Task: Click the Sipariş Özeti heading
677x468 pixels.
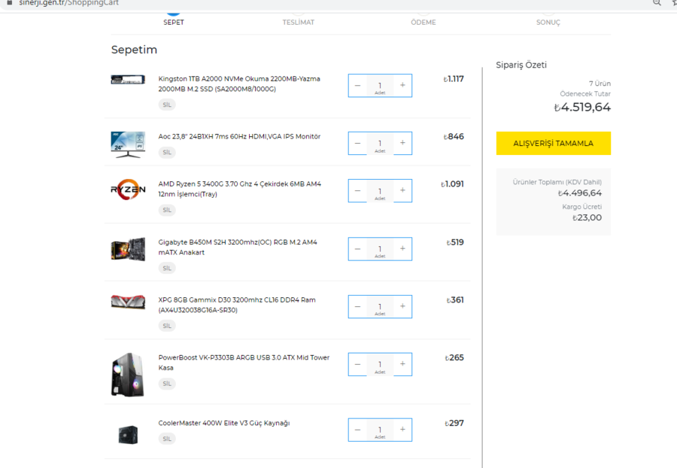Action: 521,65
